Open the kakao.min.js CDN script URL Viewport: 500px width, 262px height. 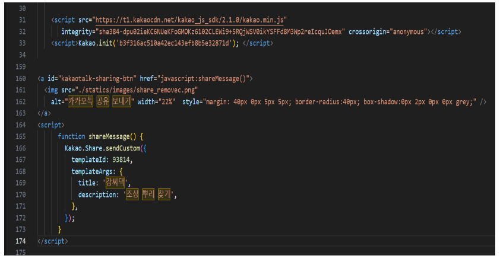(190, 21)
